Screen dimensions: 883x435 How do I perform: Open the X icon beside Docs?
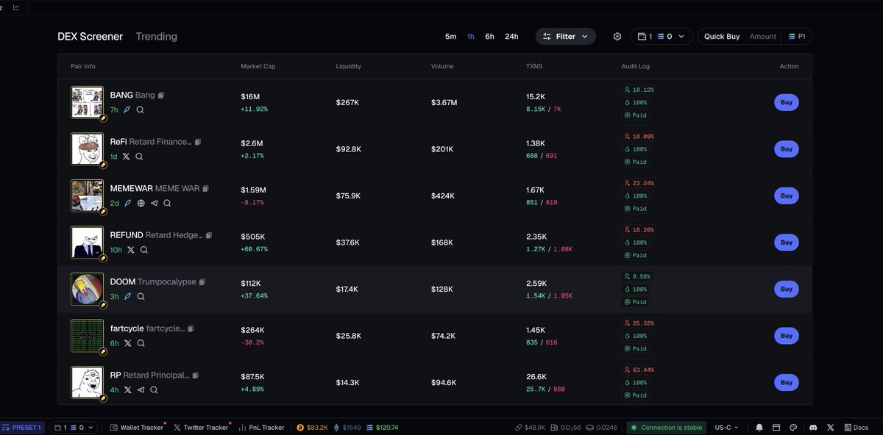tap(831, 428)
